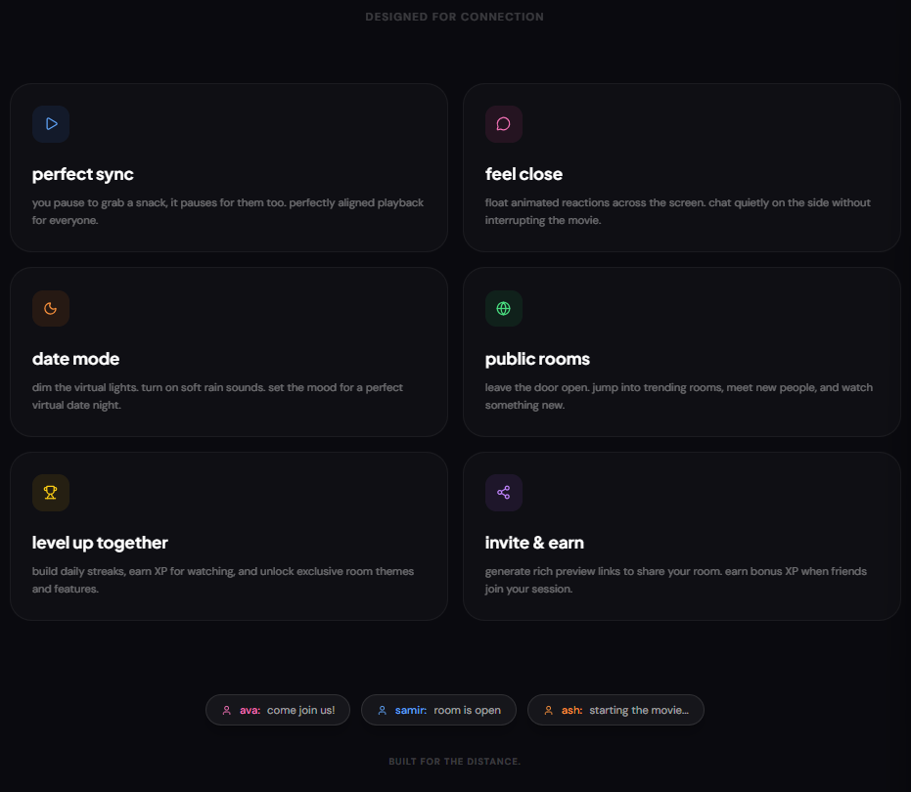Click the chat bubble icon on the feel close card

504,124
